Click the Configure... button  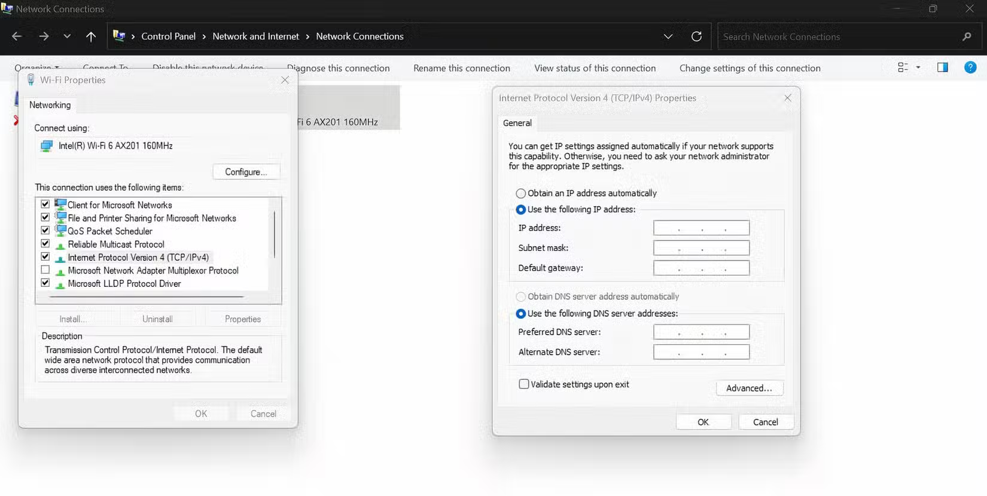click(246, 172)
